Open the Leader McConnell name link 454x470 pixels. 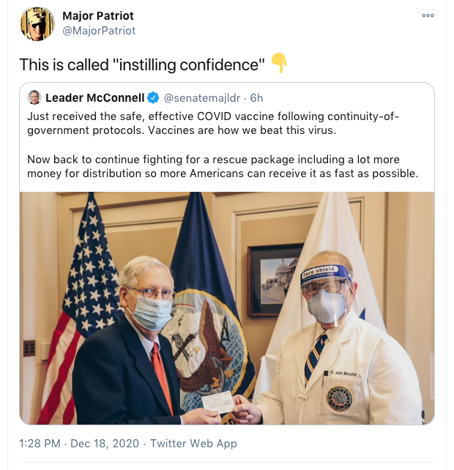94,97
